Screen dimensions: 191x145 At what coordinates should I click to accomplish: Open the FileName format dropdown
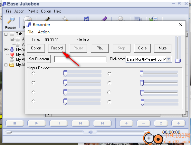click(x=169, y=59)
